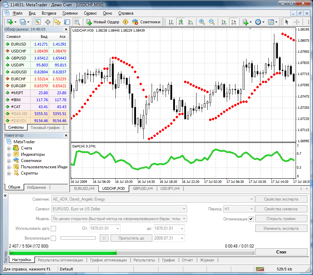Select the EURUSD row in market watch

coord(36,44)
